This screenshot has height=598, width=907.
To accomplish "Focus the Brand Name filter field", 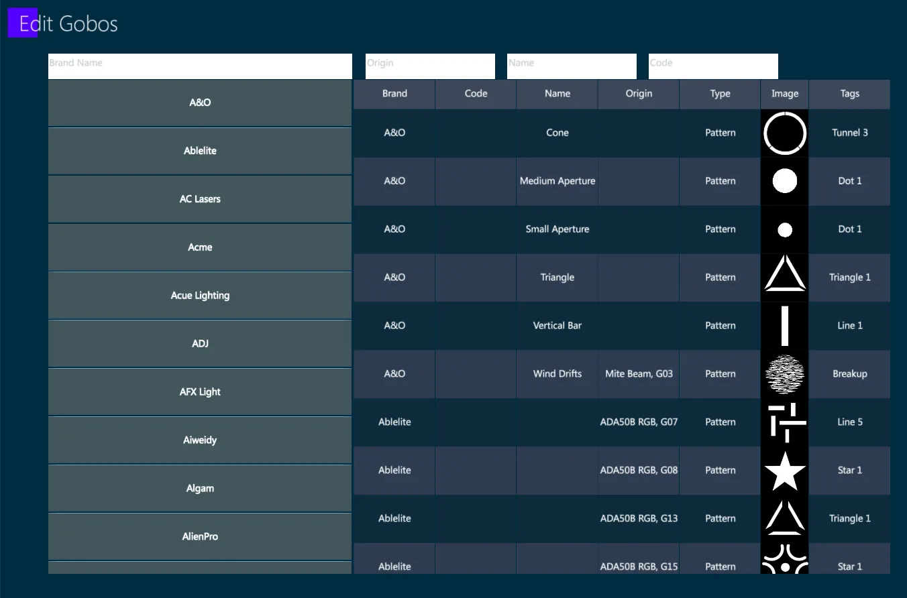I will [200, 66].
